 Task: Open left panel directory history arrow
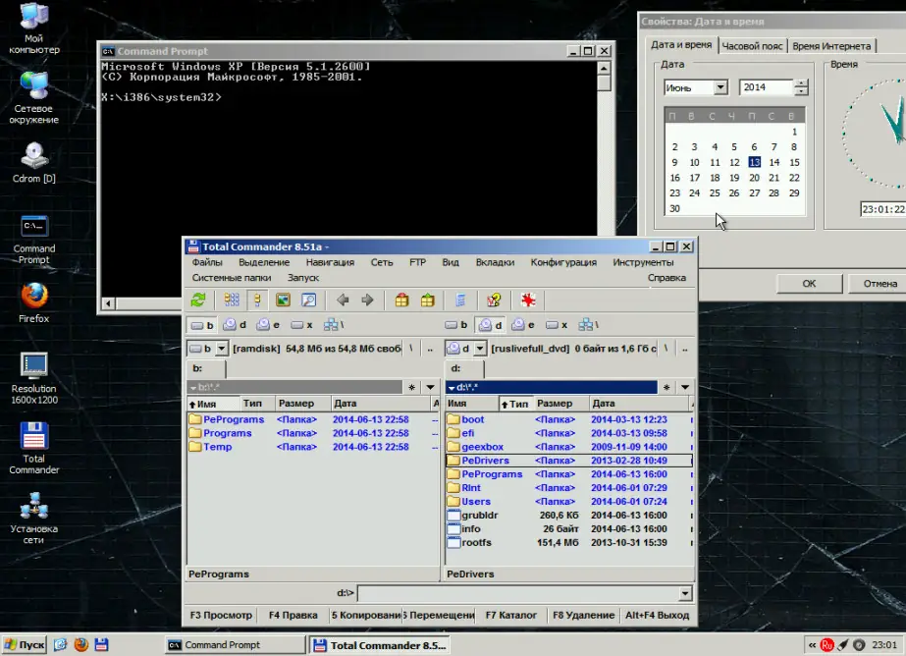[431, 387]
